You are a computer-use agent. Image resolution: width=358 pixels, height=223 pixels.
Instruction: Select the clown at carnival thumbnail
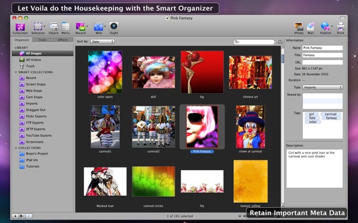(x=251, y=127)
